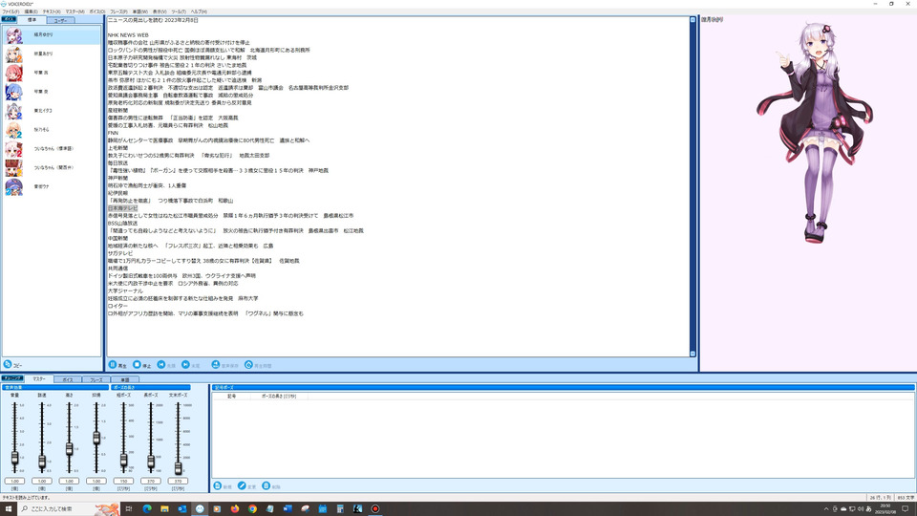
Task: Select 東北イタコ voice avatar
Action: (x=14, y=111)
